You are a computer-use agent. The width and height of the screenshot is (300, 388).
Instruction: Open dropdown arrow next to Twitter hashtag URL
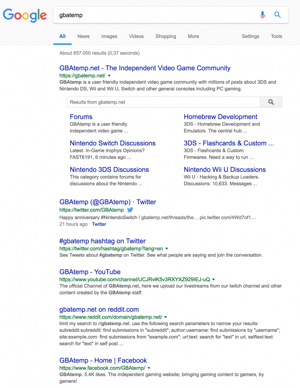167,248
